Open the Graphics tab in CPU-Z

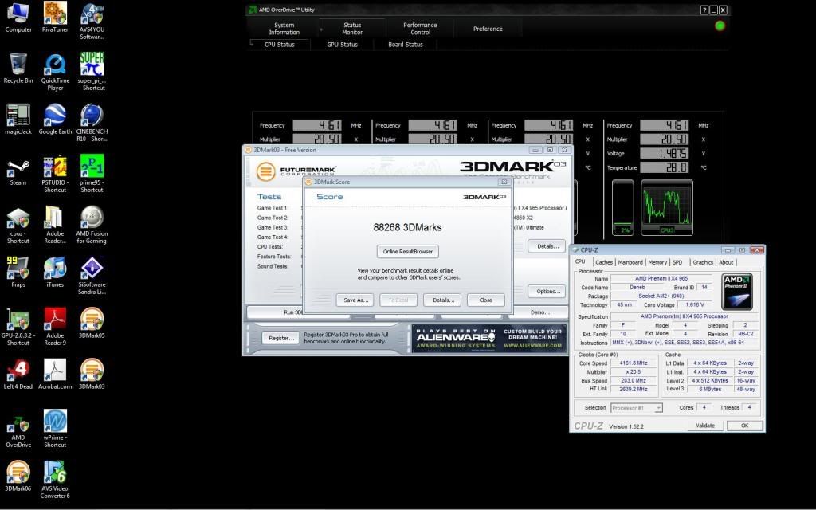(x=703, y=262)
